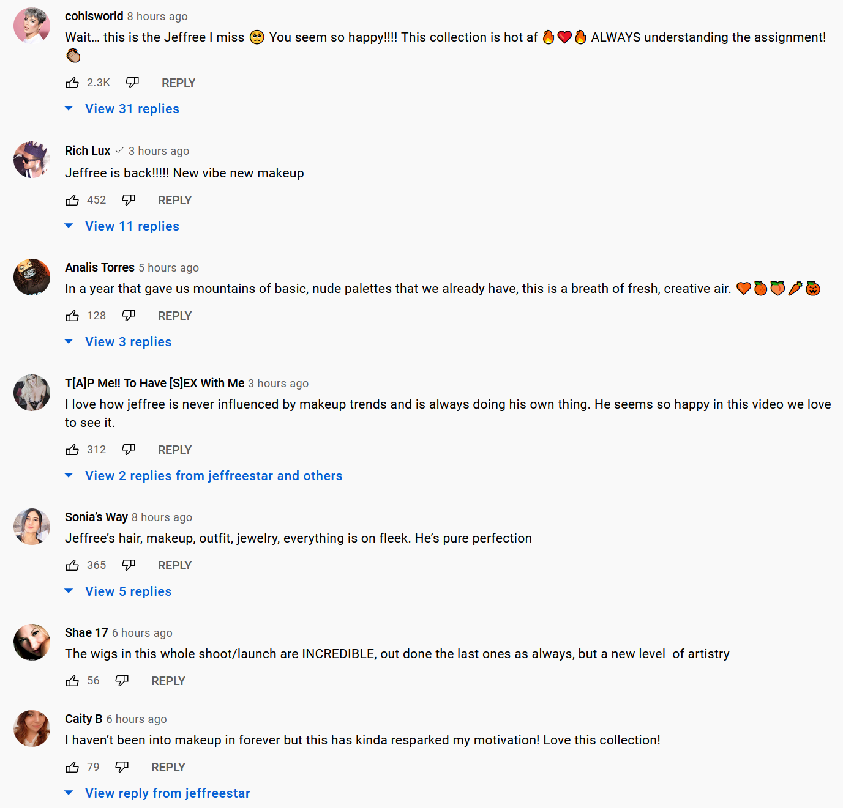Thumbs down the T[A]P Me!! comment
The height and width of the screenshot is (808, 843).
pyautogui.click(x=129, y=450)
